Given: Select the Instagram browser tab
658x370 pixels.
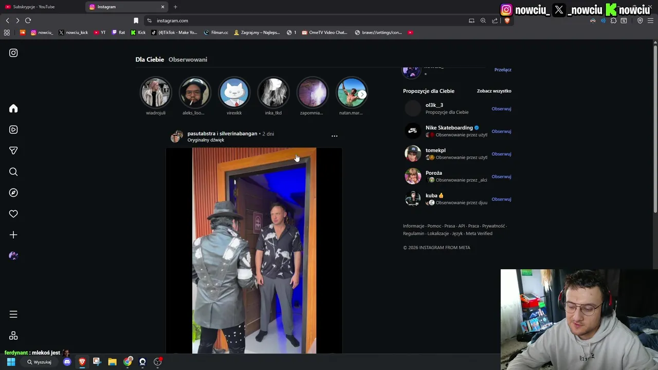Looking at the screenshot, I should tap(127, 7).
